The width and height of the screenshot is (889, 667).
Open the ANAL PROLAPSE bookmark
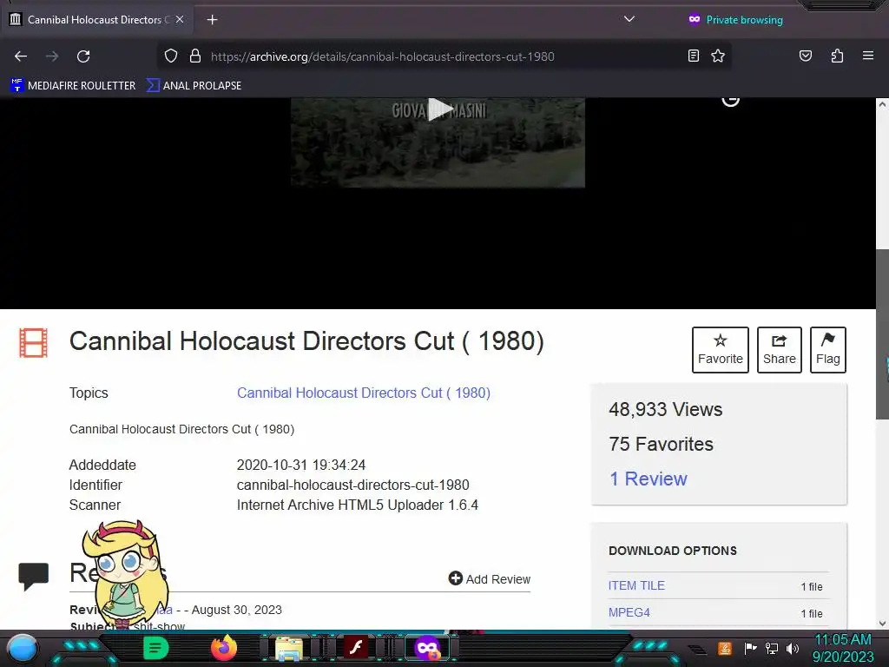click(x=194, y=86)
